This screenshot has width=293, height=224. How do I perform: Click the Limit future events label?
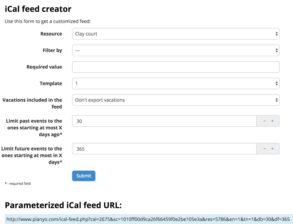pyautogui.click(x=32, y=155)
